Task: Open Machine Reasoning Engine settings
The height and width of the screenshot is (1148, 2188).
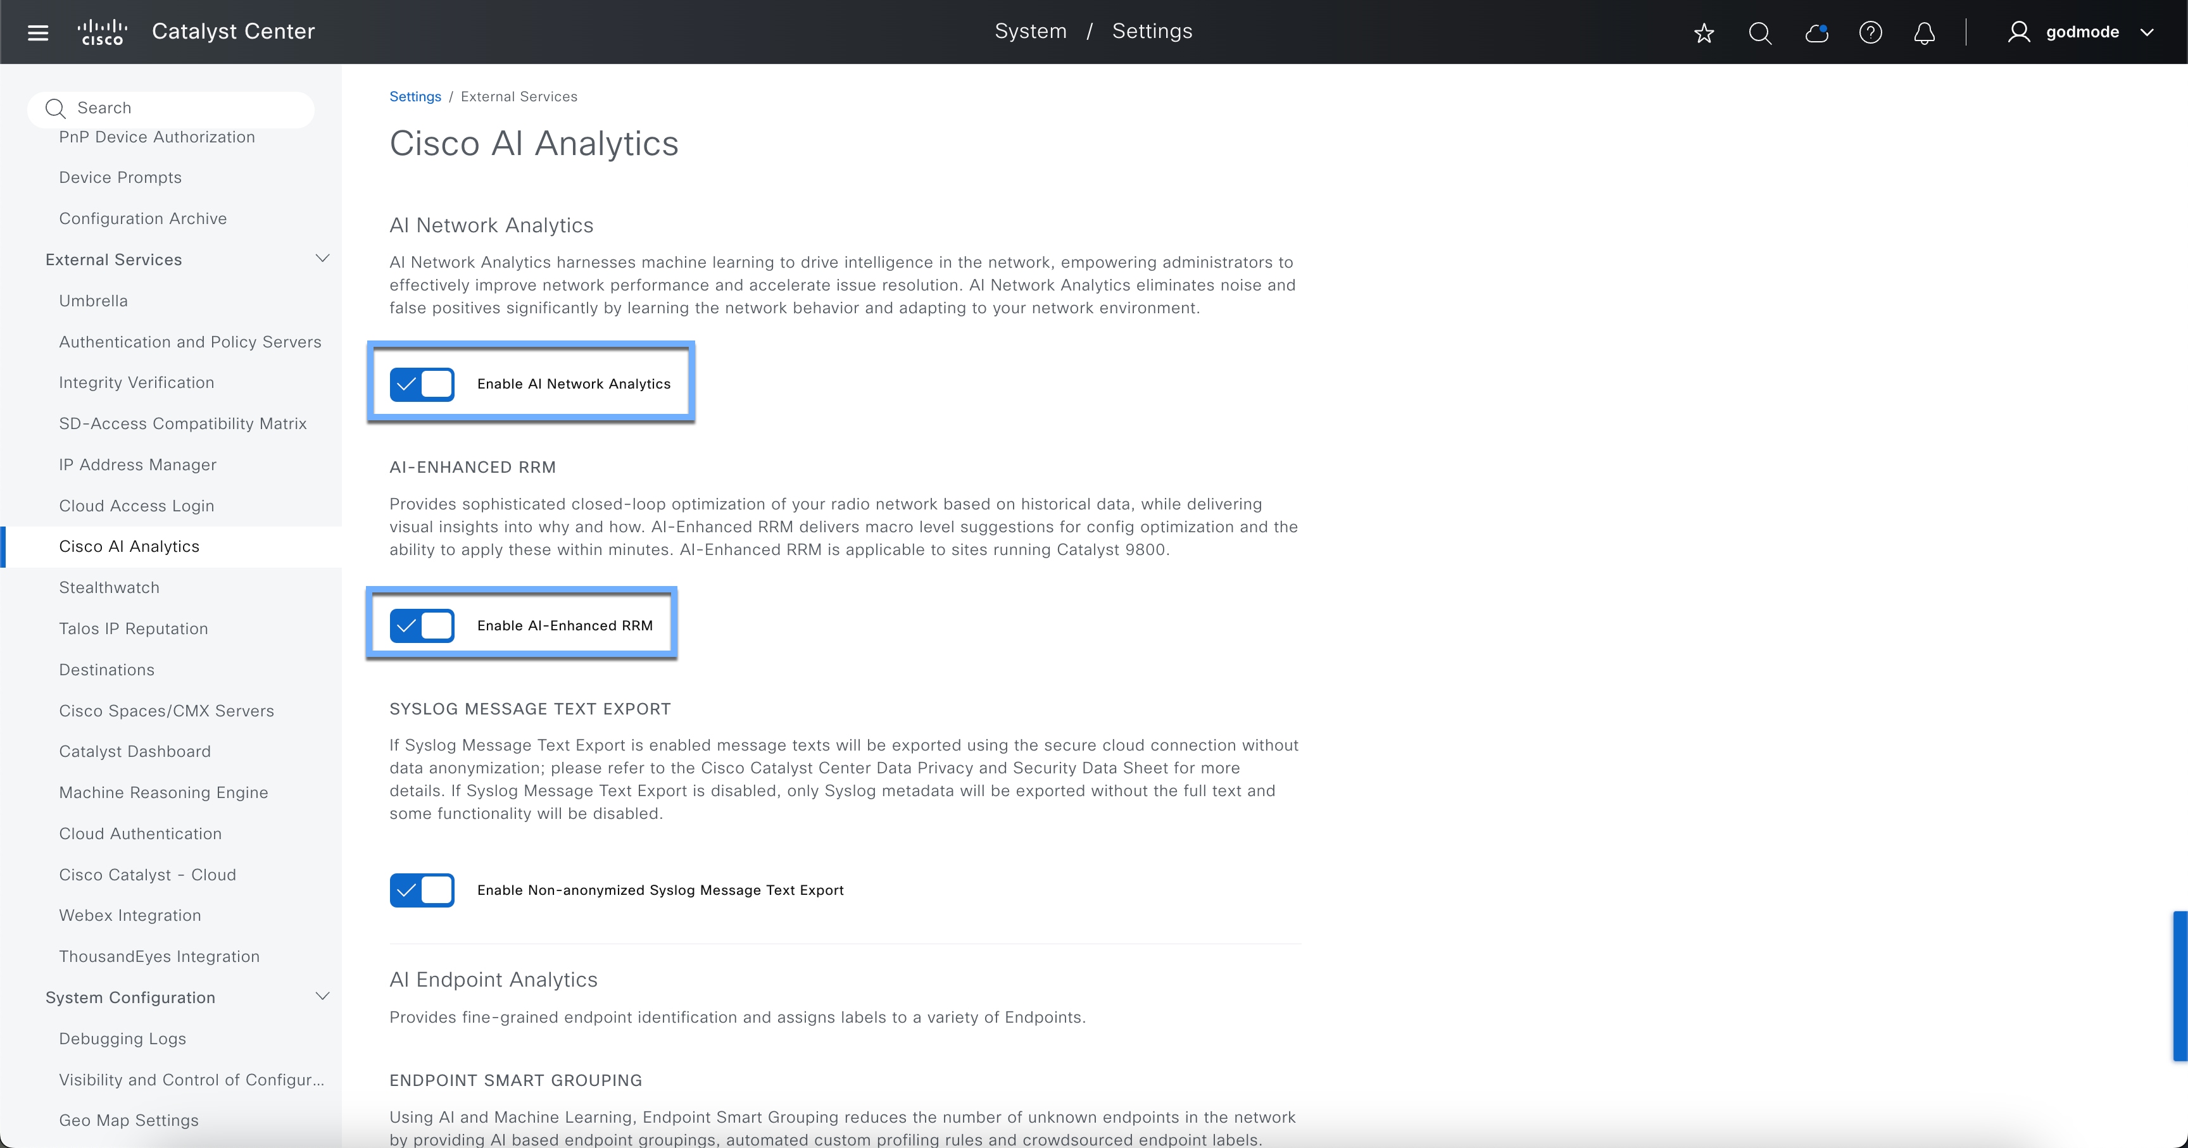Action: pyautogui.click(x=163, y=792)
